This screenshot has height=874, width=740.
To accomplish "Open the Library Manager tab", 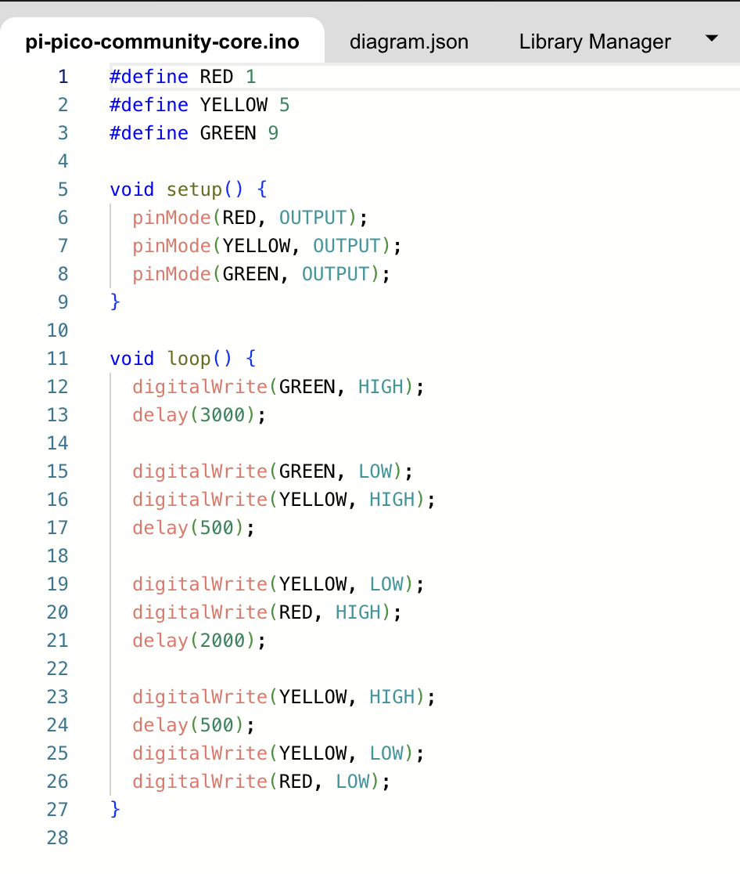I will click(x=595, y=42).
